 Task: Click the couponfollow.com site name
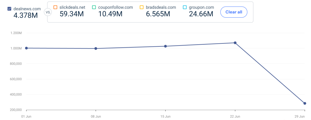[x=115, y=8]
